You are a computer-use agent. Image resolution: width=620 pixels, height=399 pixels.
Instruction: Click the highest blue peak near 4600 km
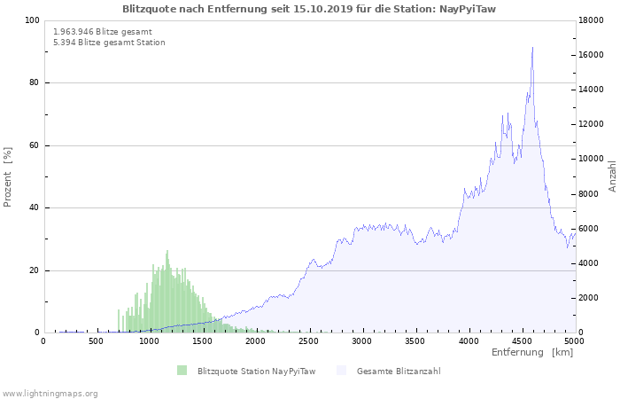coord(532,49)
